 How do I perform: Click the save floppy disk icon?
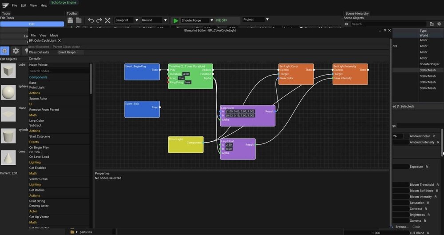coord(71,20)
